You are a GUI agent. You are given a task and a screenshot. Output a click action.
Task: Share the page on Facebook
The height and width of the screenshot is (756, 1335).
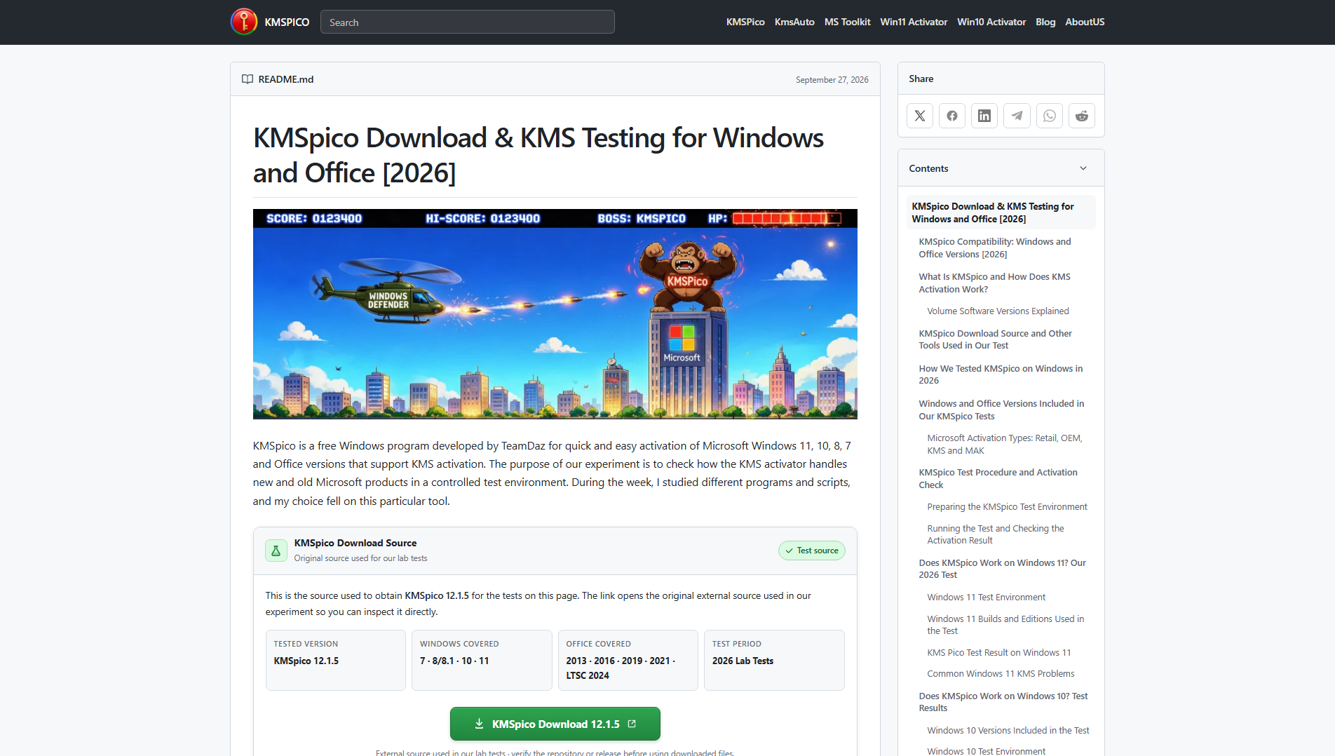952,116
